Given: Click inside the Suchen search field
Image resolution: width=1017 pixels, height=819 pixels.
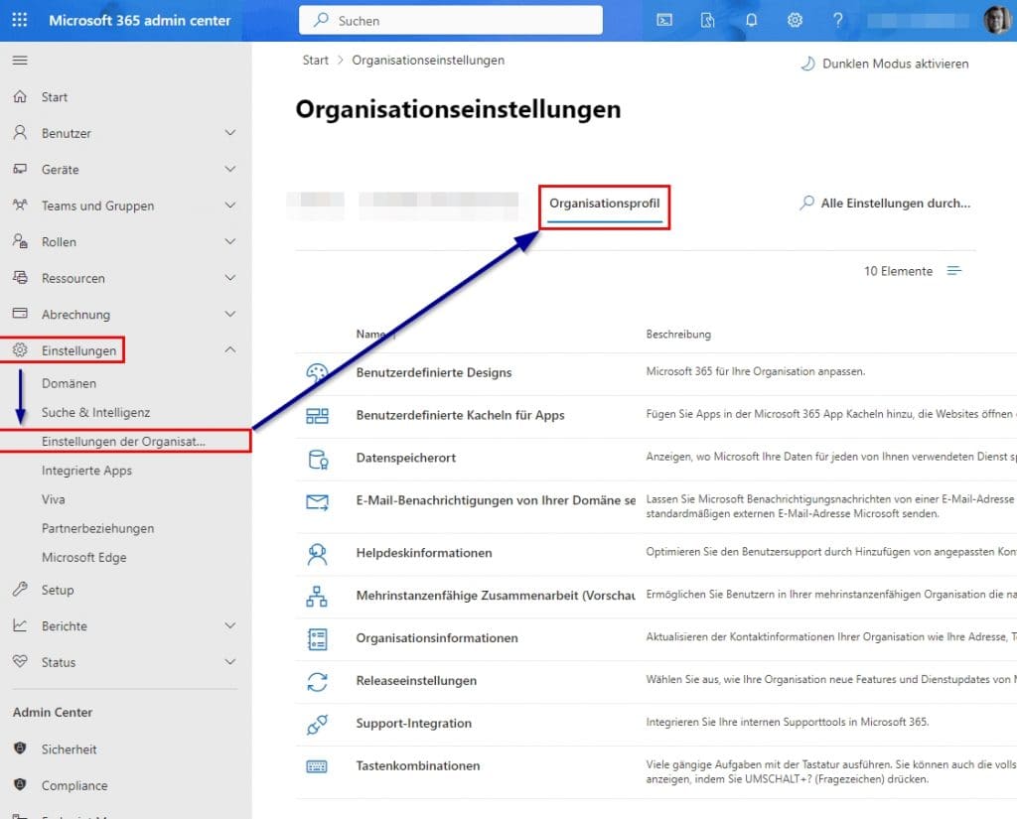Looking at the screenshot, I should click(x=447, y=20).
